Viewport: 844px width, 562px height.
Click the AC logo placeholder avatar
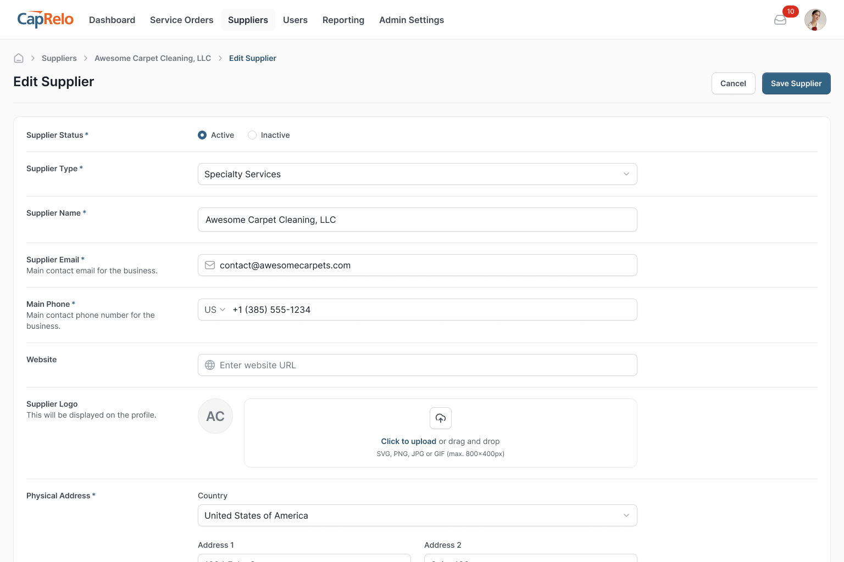click(x=215, y=416)
